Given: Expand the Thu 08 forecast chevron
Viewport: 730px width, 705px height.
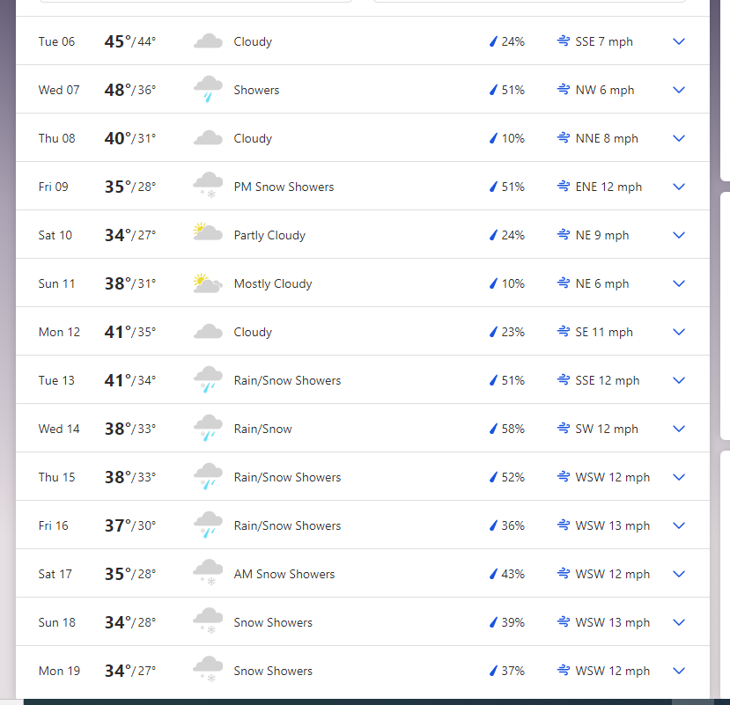Looking at the screenshot, I should click(679, 138).
